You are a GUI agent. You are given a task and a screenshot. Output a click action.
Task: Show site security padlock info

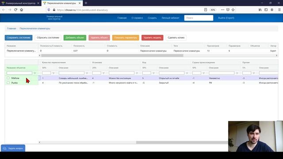tap(54, 10)
